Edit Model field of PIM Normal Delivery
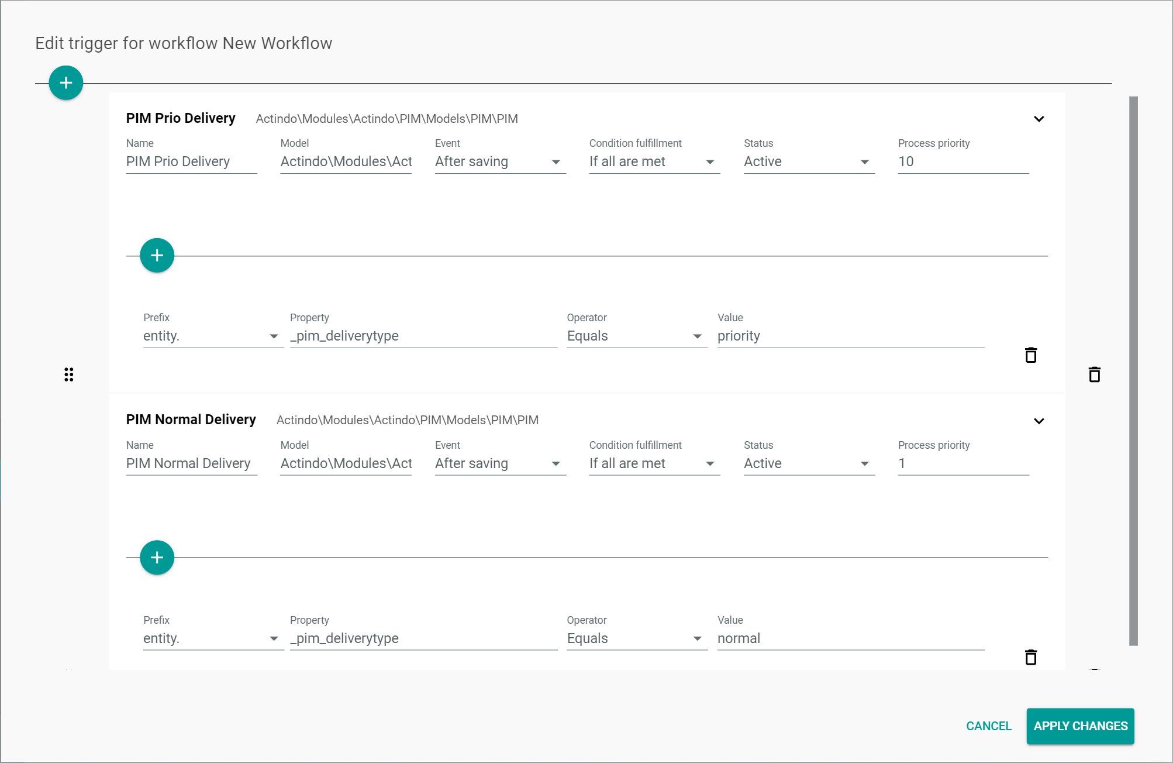Screen dimensions: 1173x763 click(346, 463)
